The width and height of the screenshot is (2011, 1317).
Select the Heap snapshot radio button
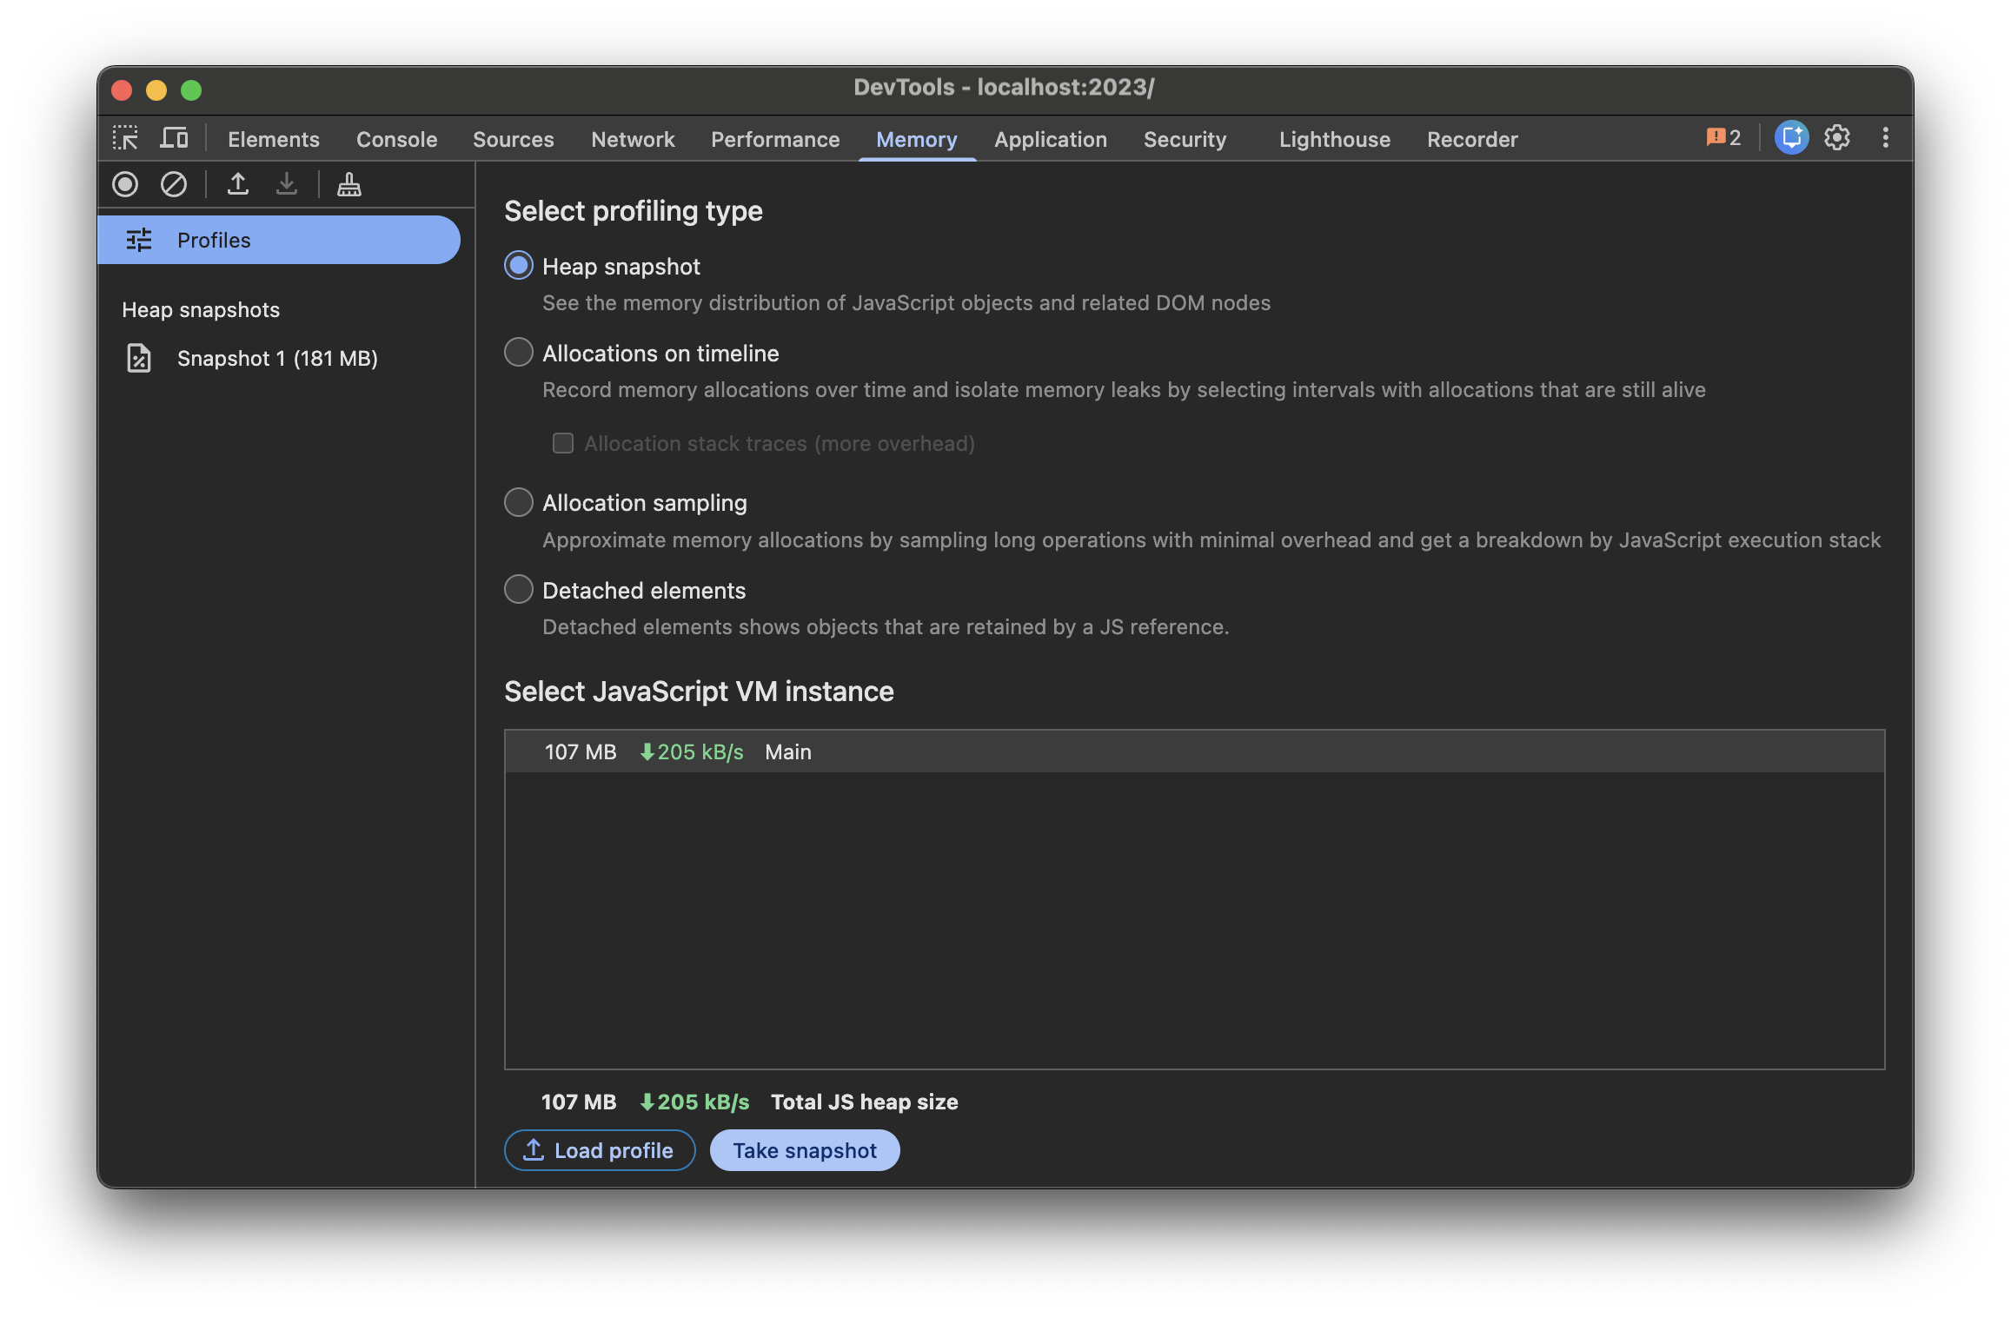point(519,266)
